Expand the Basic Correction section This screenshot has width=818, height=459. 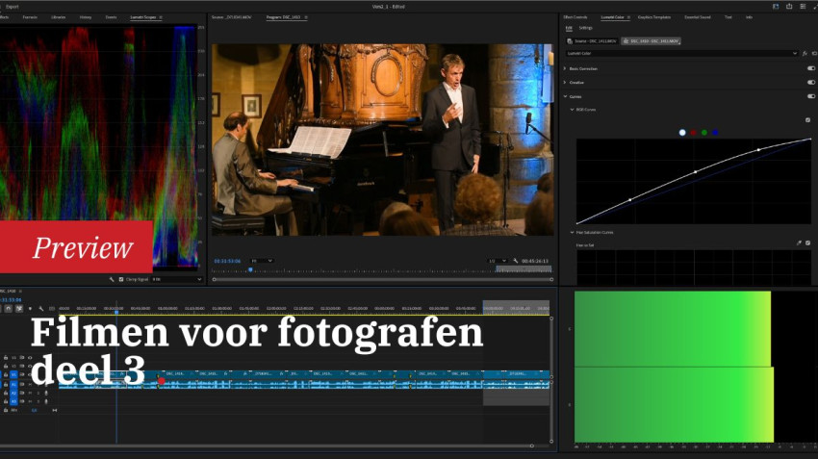[565, 68]
